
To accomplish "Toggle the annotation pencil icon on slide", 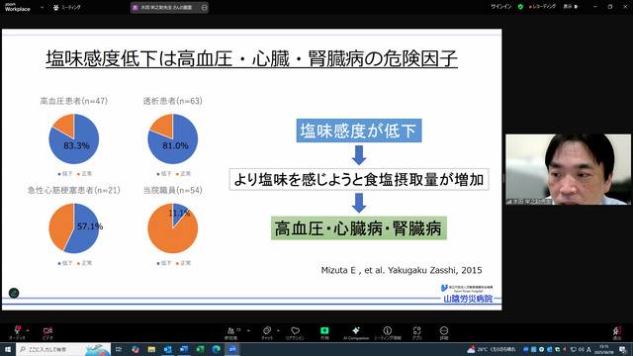I will tap(14, 293).
